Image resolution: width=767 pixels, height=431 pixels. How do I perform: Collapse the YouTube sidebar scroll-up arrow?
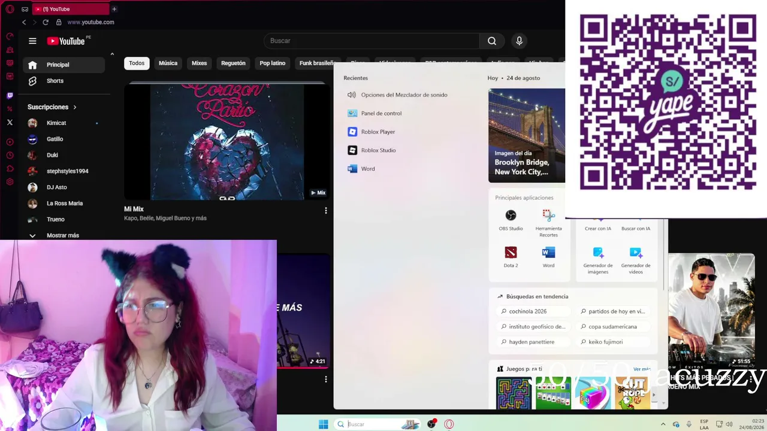[112, 54]
